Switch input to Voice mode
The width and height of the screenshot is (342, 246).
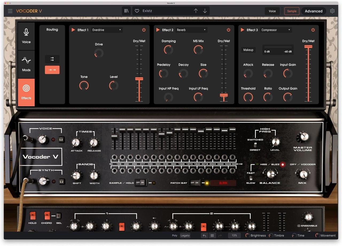tap(272, 11)
